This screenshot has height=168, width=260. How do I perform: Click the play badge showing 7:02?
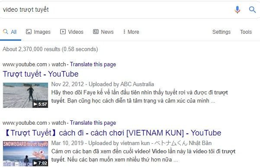40,163
